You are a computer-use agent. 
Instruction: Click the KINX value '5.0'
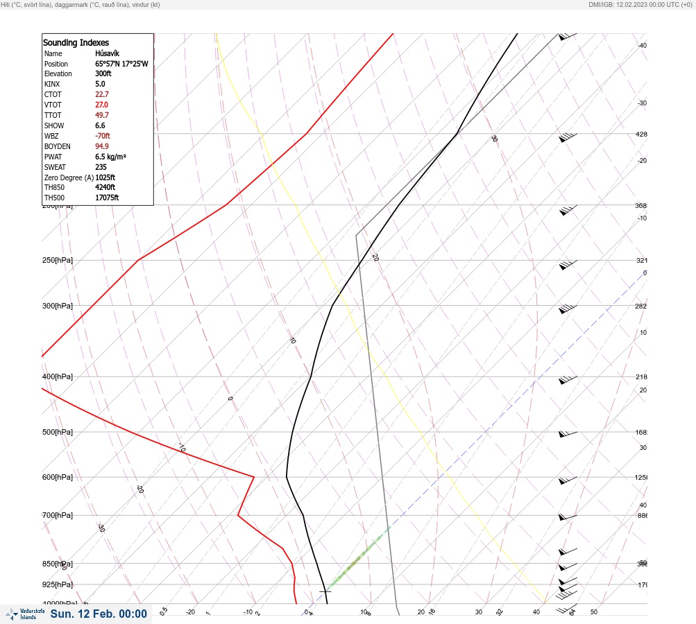(100, 84)
